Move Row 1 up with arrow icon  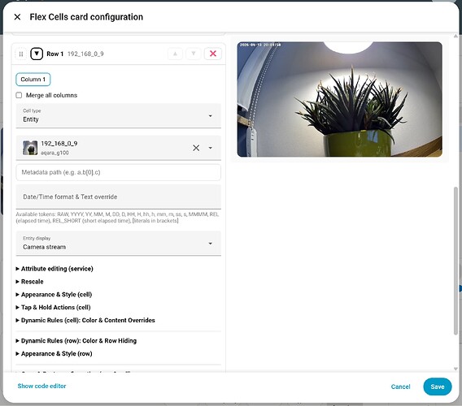176,54
